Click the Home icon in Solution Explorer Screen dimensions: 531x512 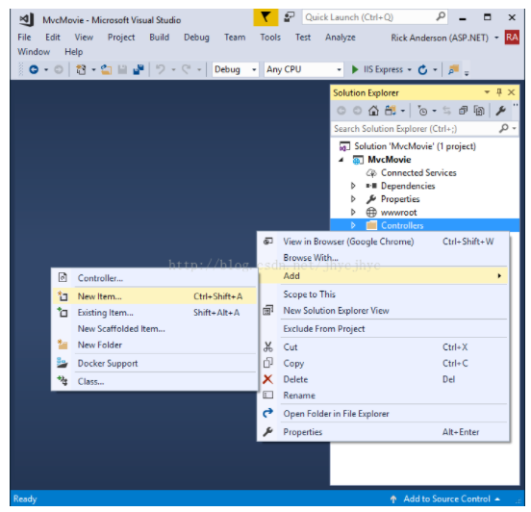click(x=373, y=111)
